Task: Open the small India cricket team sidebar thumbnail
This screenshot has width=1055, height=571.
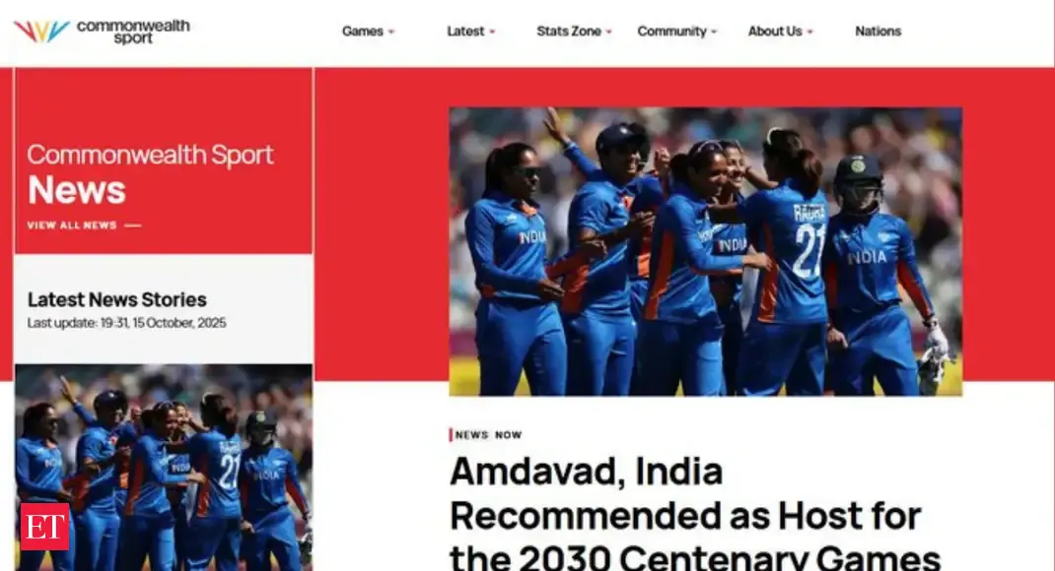Action: click(x=164, y=468)
